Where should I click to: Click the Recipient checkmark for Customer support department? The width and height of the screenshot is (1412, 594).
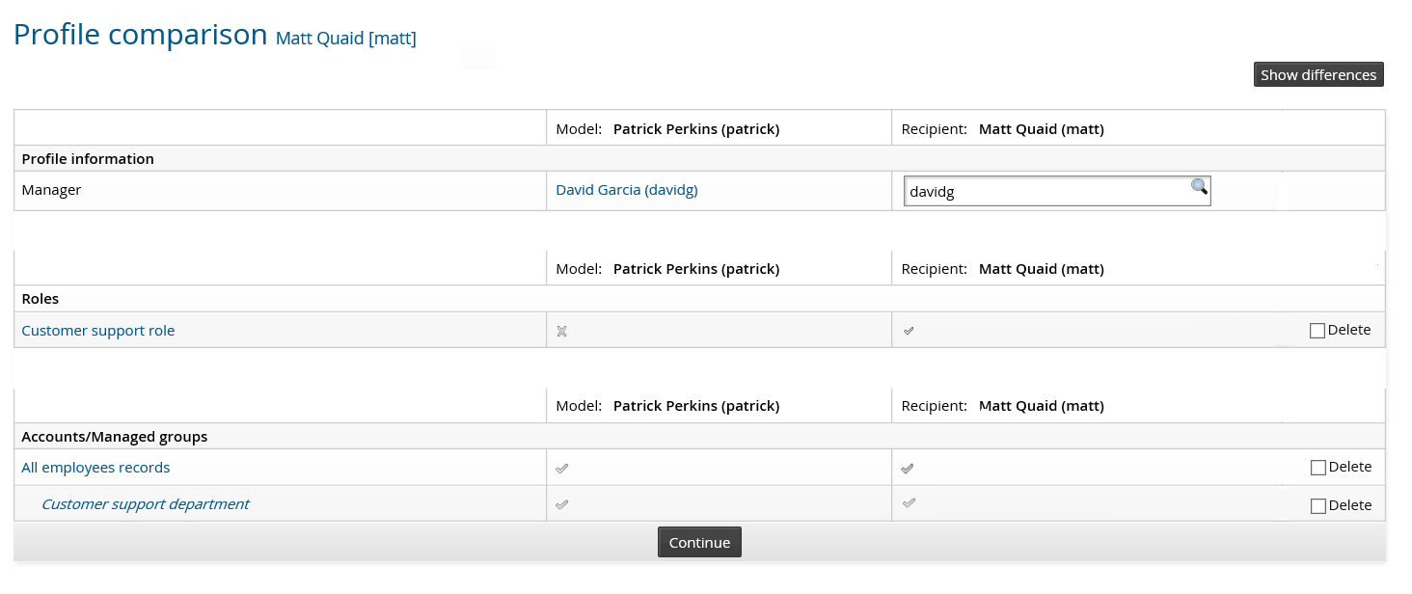coord(908,502)
